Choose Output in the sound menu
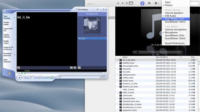The image size is (200, 112). pos(176,5)
